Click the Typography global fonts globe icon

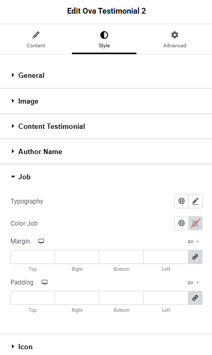click(x=182, y=201)
